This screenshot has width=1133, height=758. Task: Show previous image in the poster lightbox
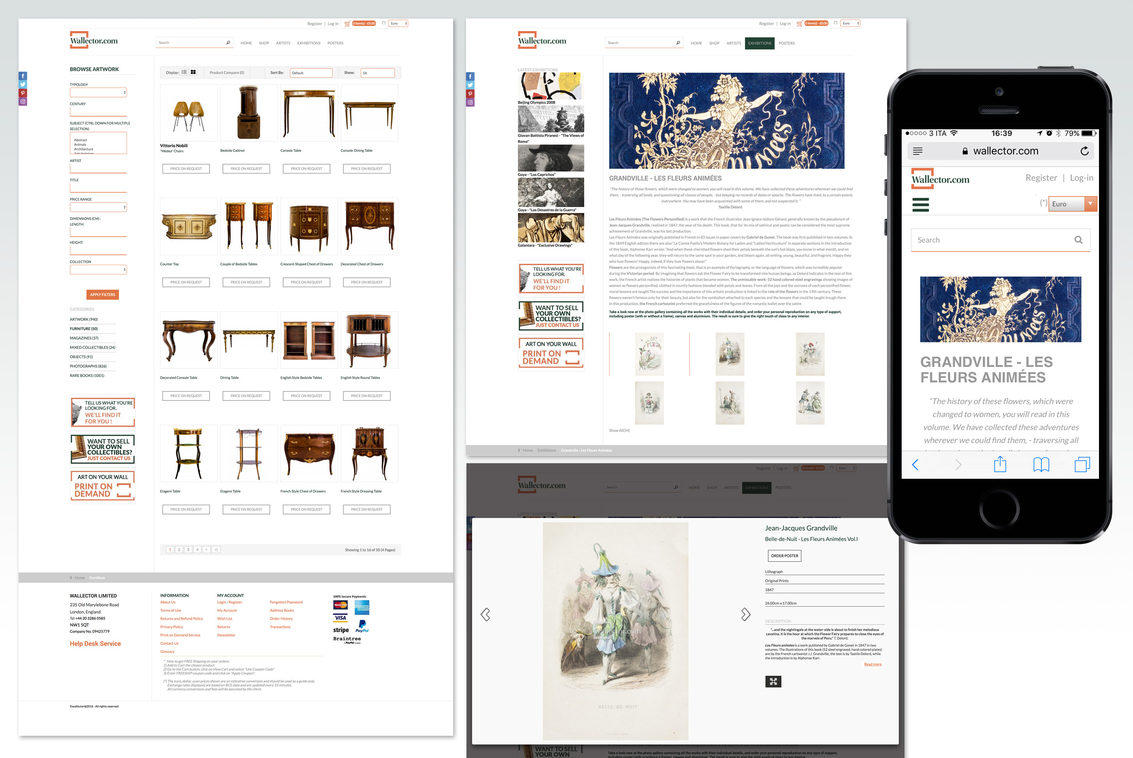point(485,615)
